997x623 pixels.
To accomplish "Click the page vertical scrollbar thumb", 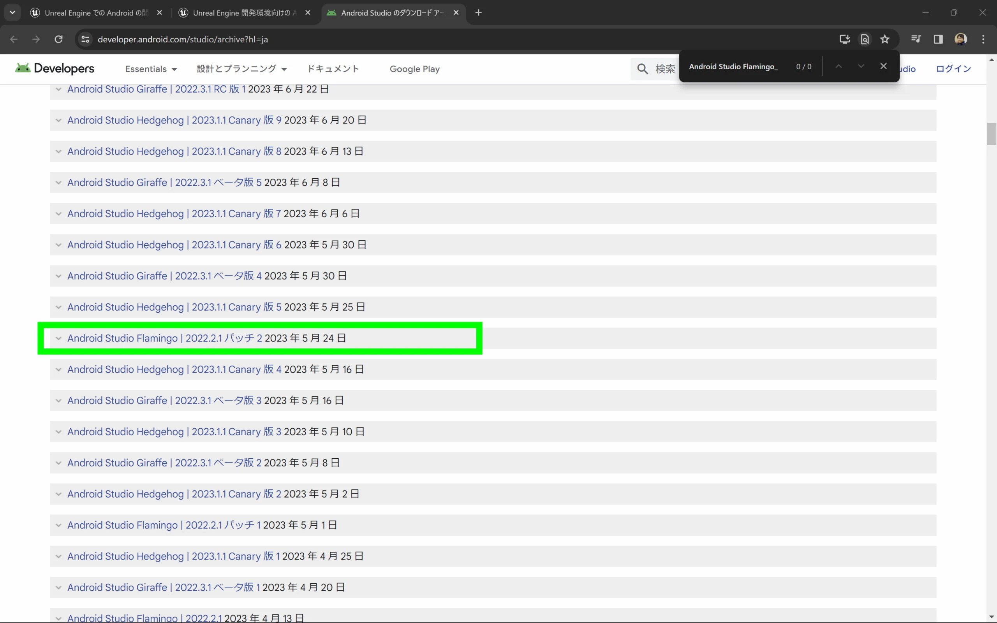I will click(991, 134).
